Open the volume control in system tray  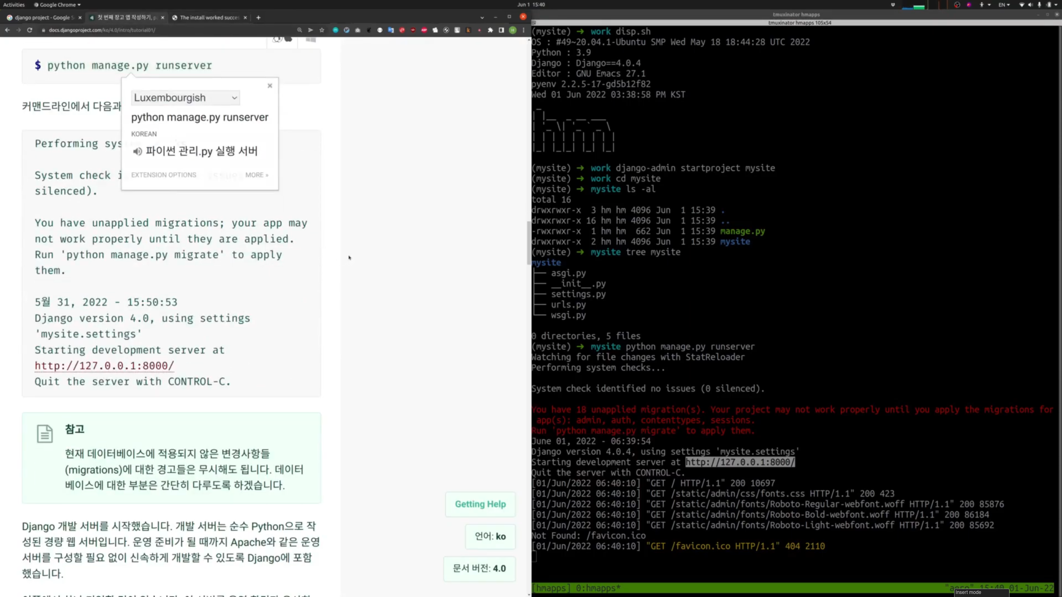1030,5
